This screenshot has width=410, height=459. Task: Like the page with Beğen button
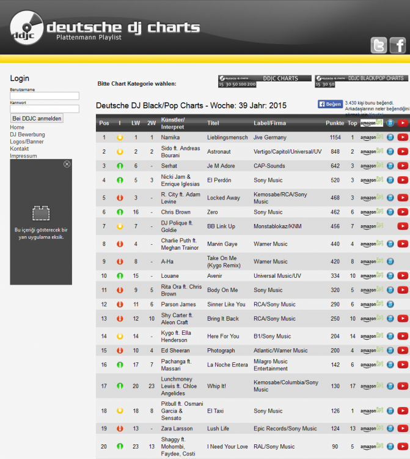click(330, 104)
